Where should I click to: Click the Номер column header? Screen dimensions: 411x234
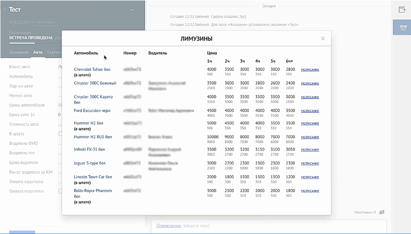[130, 53]
